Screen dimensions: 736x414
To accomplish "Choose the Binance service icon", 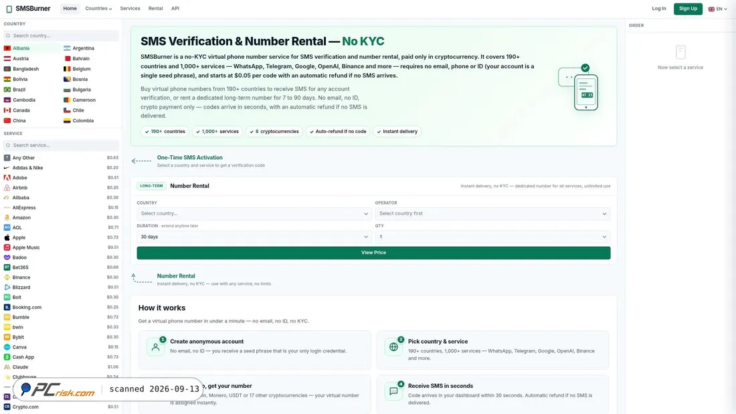I will pyautogui.click(x=7, y=278).
